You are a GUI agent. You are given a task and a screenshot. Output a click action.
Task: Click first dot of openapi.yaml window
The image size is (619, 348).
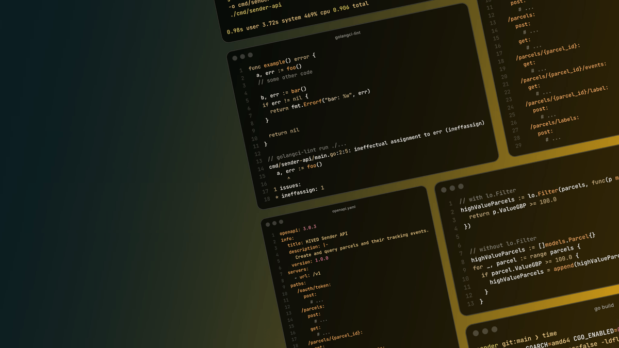[268, 225]
